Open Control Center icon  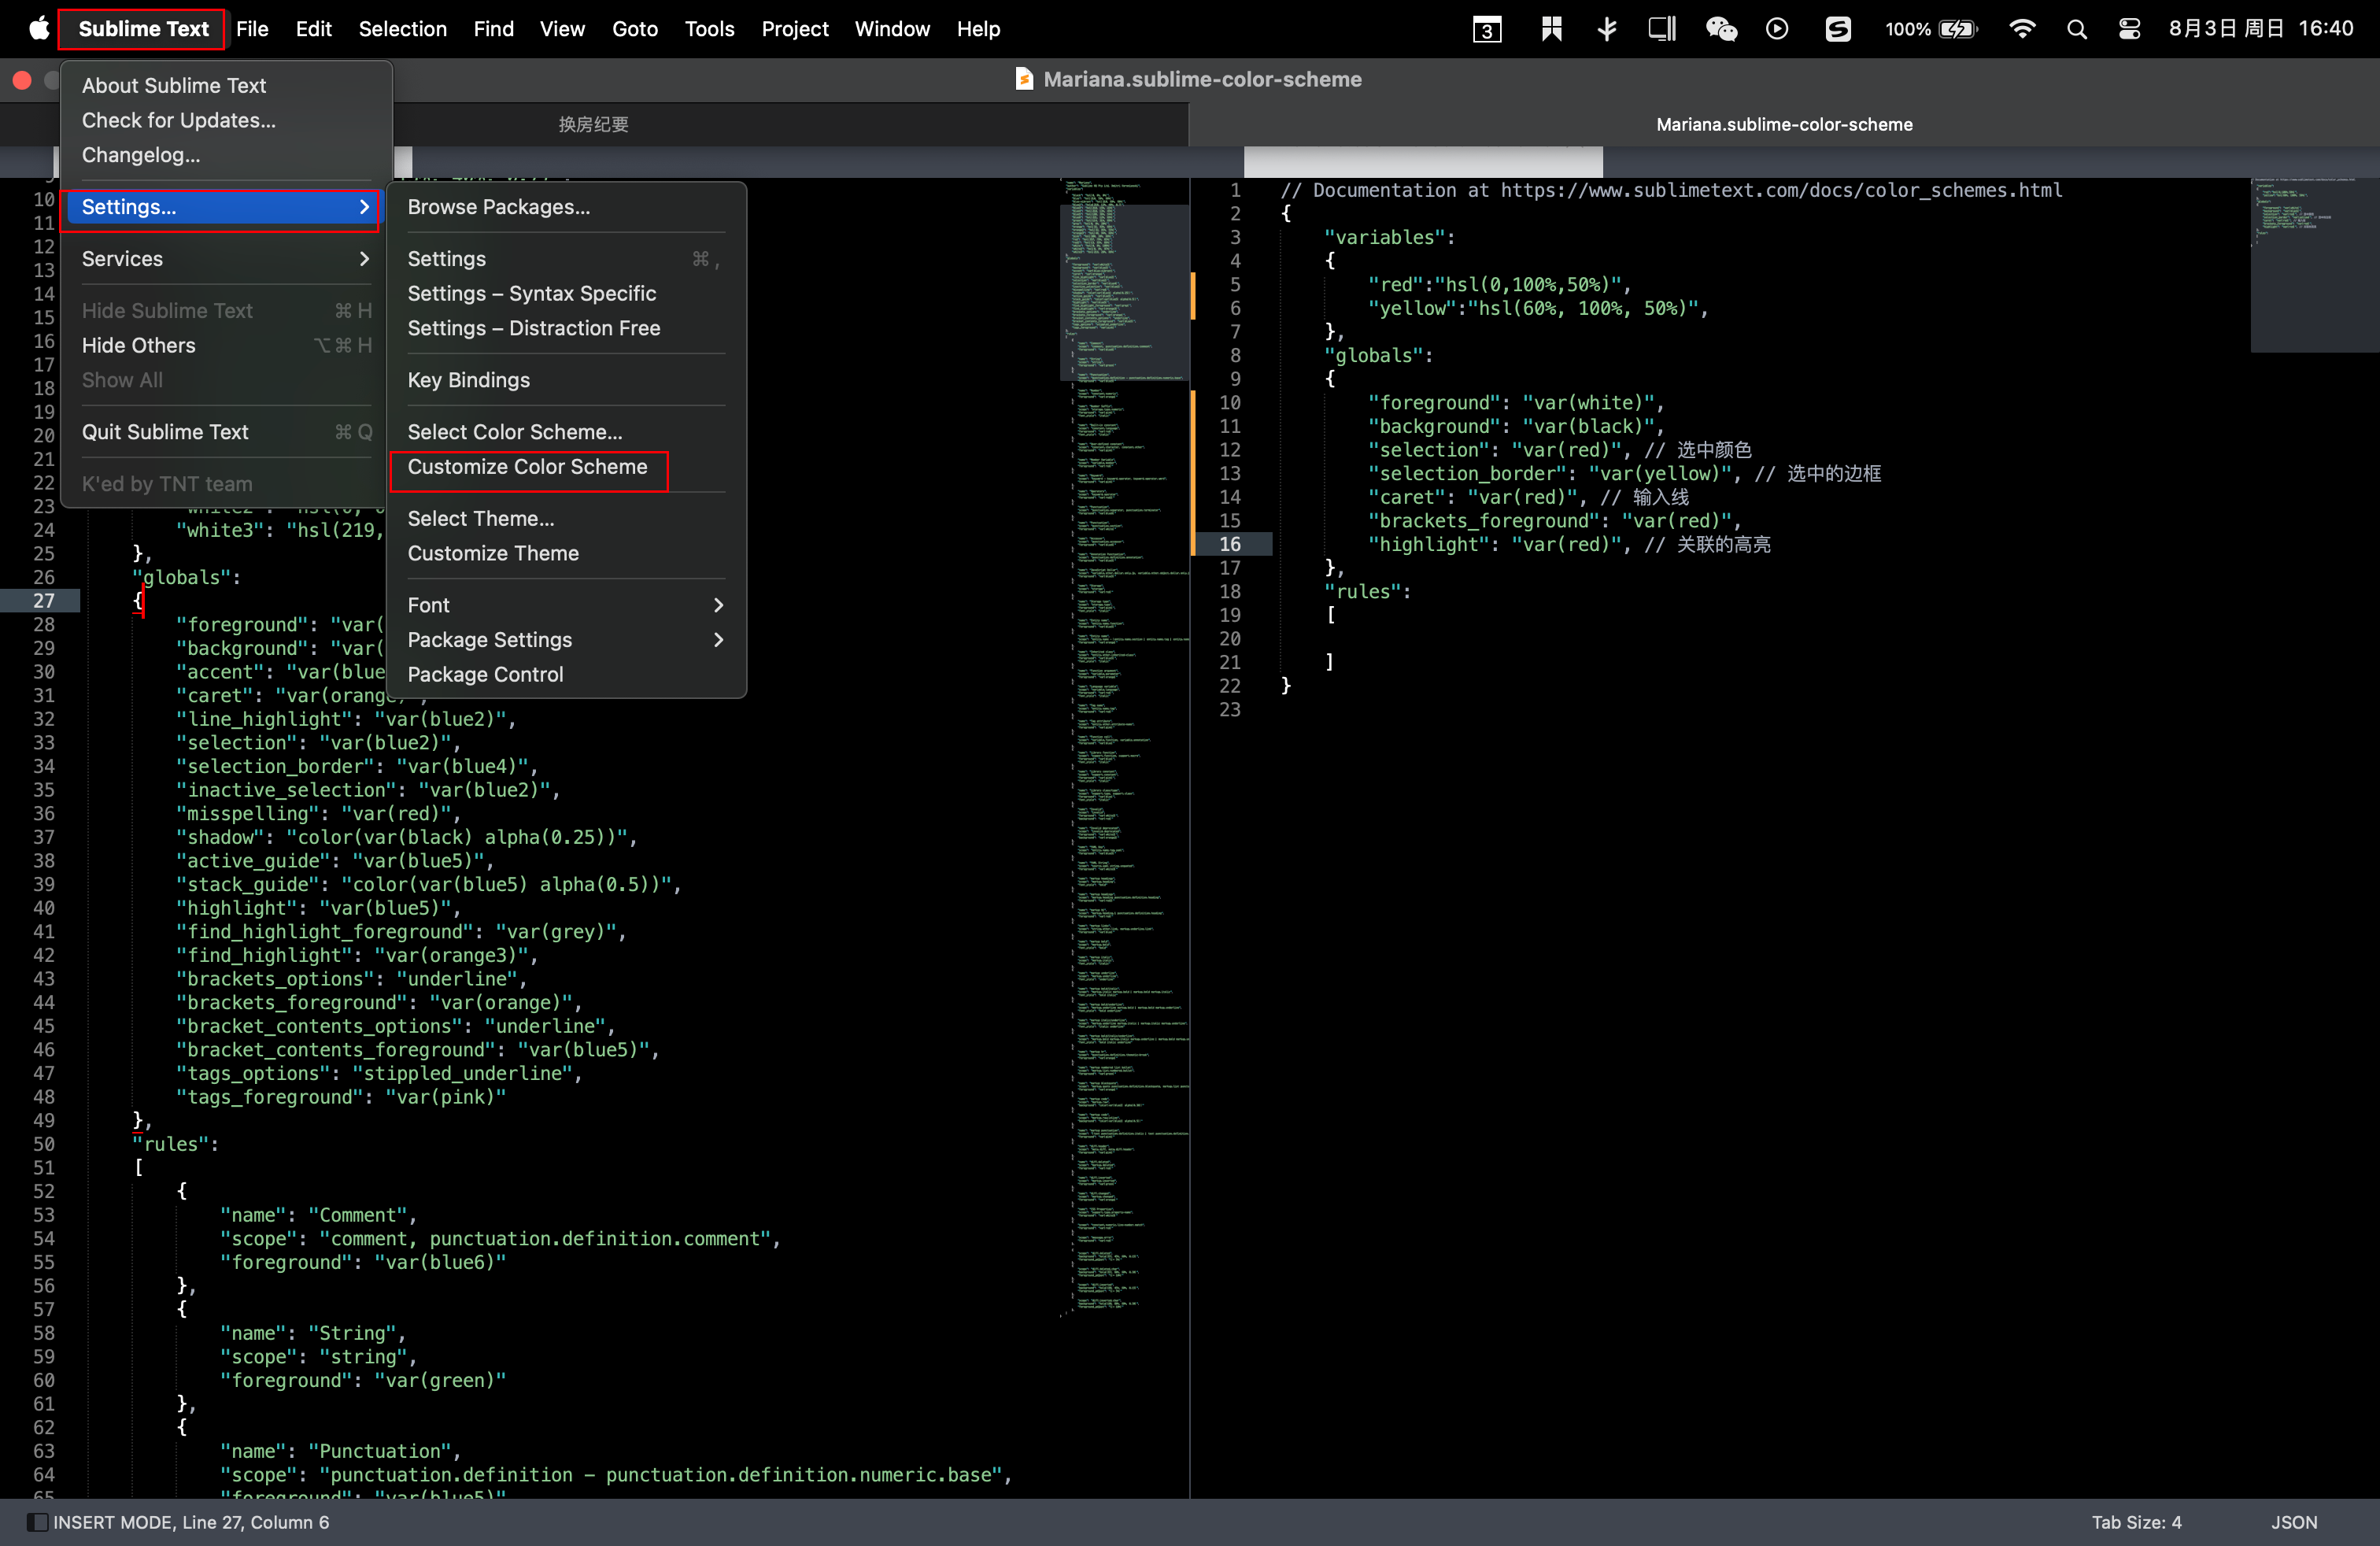(x=2129, y=29)
